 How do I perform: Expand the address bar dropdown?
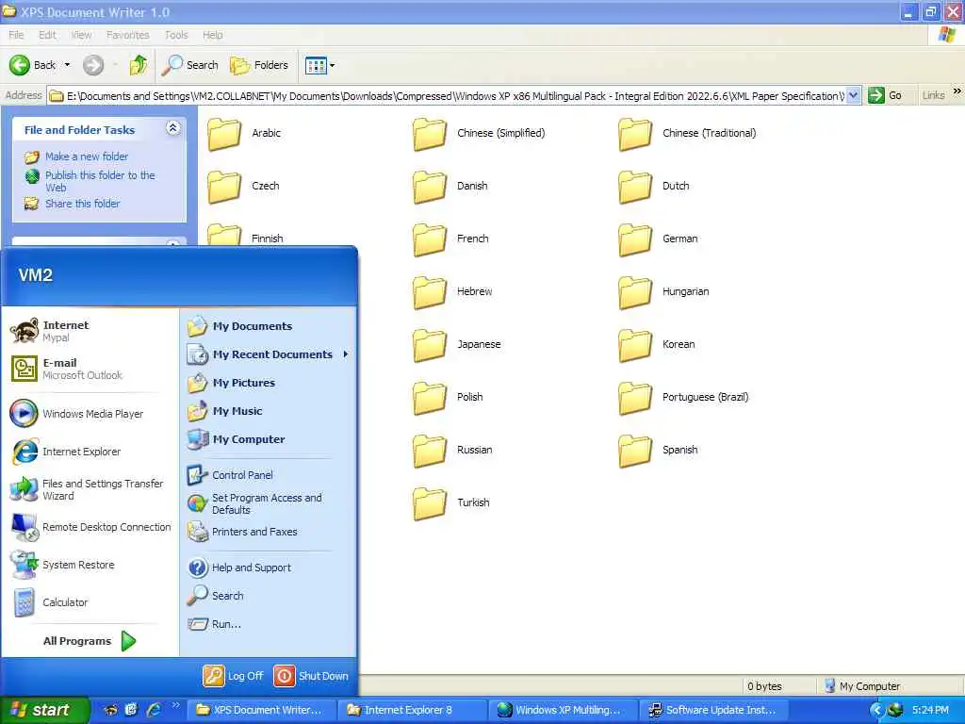coord(853,95)
